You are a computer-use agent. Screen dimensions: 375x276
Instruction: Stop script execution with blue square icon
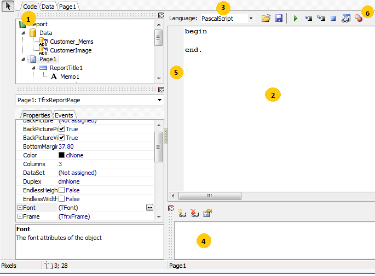tap(333, 19)
